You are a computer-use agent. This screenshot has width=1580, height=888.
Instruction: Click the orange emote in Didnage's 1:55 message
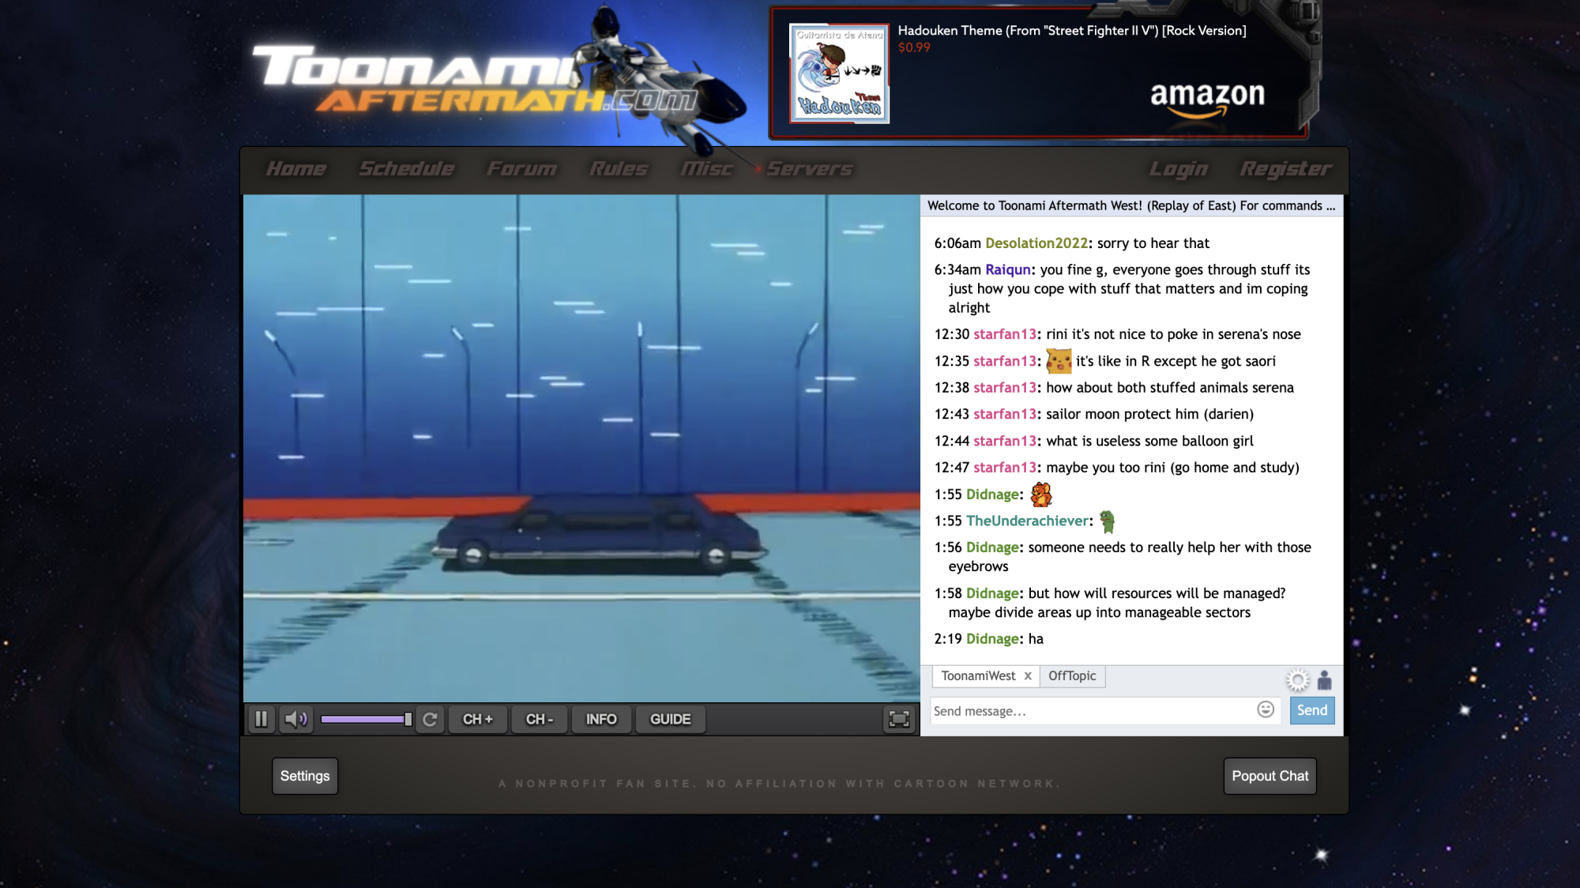pyautogui.click(x=1041, y=495)
